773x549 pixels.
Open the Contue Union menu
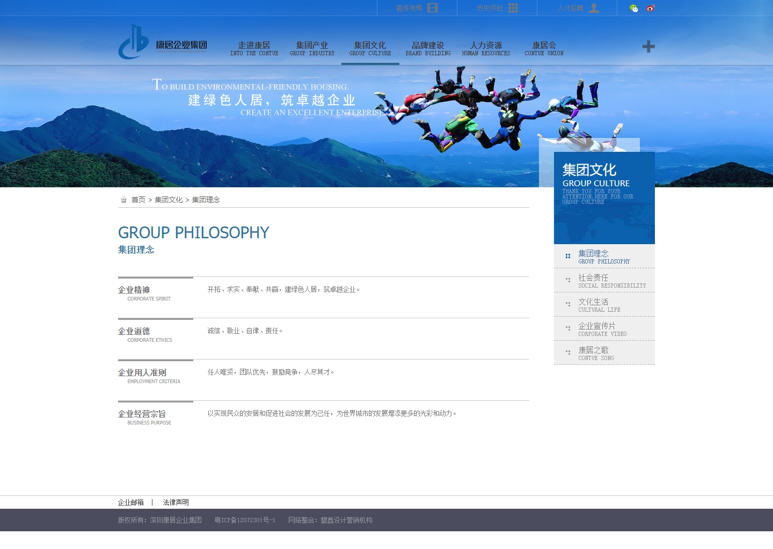pyautogui.click(x=544, y=48)
